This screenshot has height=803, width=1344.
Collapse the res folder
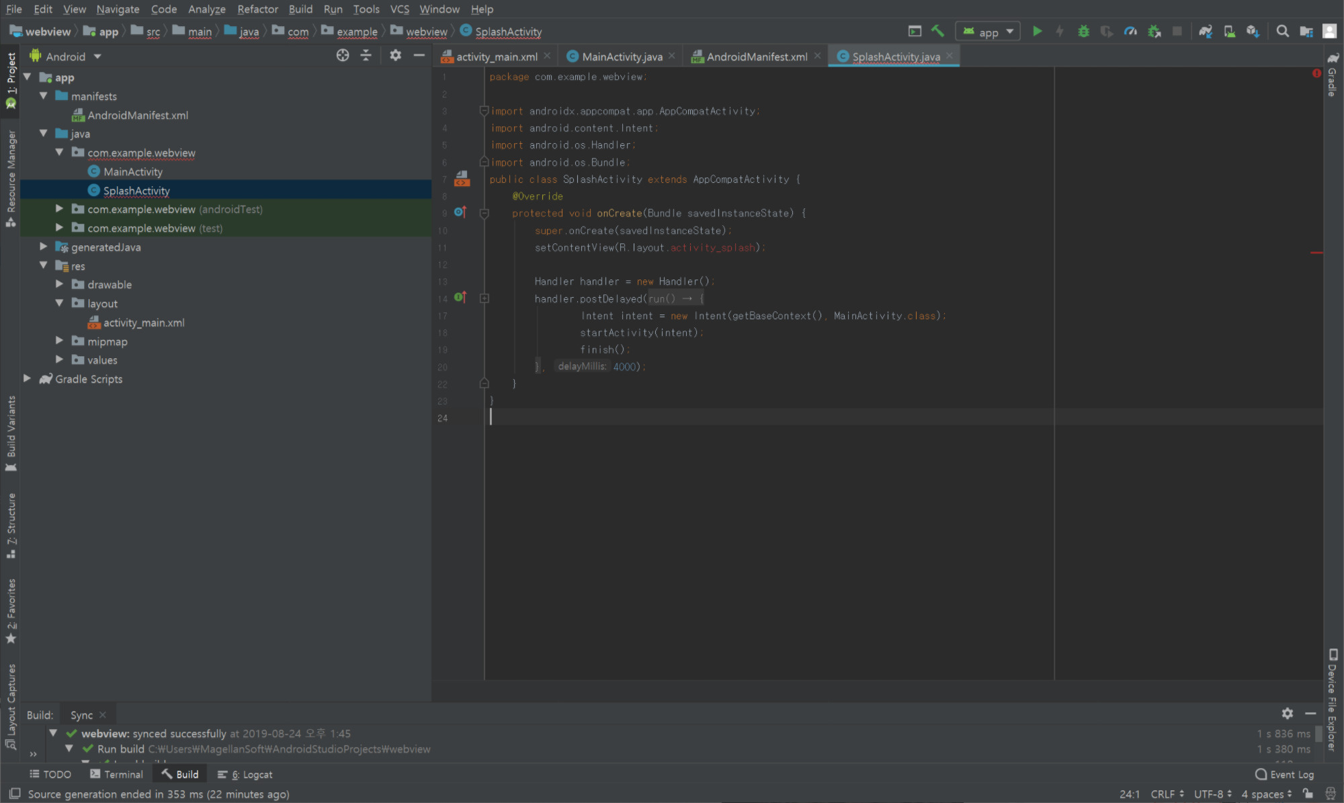coord(44,265)
